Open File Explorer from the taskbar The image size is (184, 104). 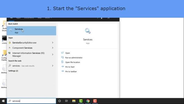click(74, 101)
